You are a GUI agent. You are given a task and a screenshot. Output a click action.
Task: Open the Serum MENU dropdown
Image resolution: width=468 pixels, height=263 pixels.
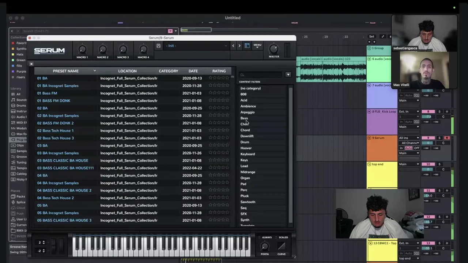tap(257, 46)
